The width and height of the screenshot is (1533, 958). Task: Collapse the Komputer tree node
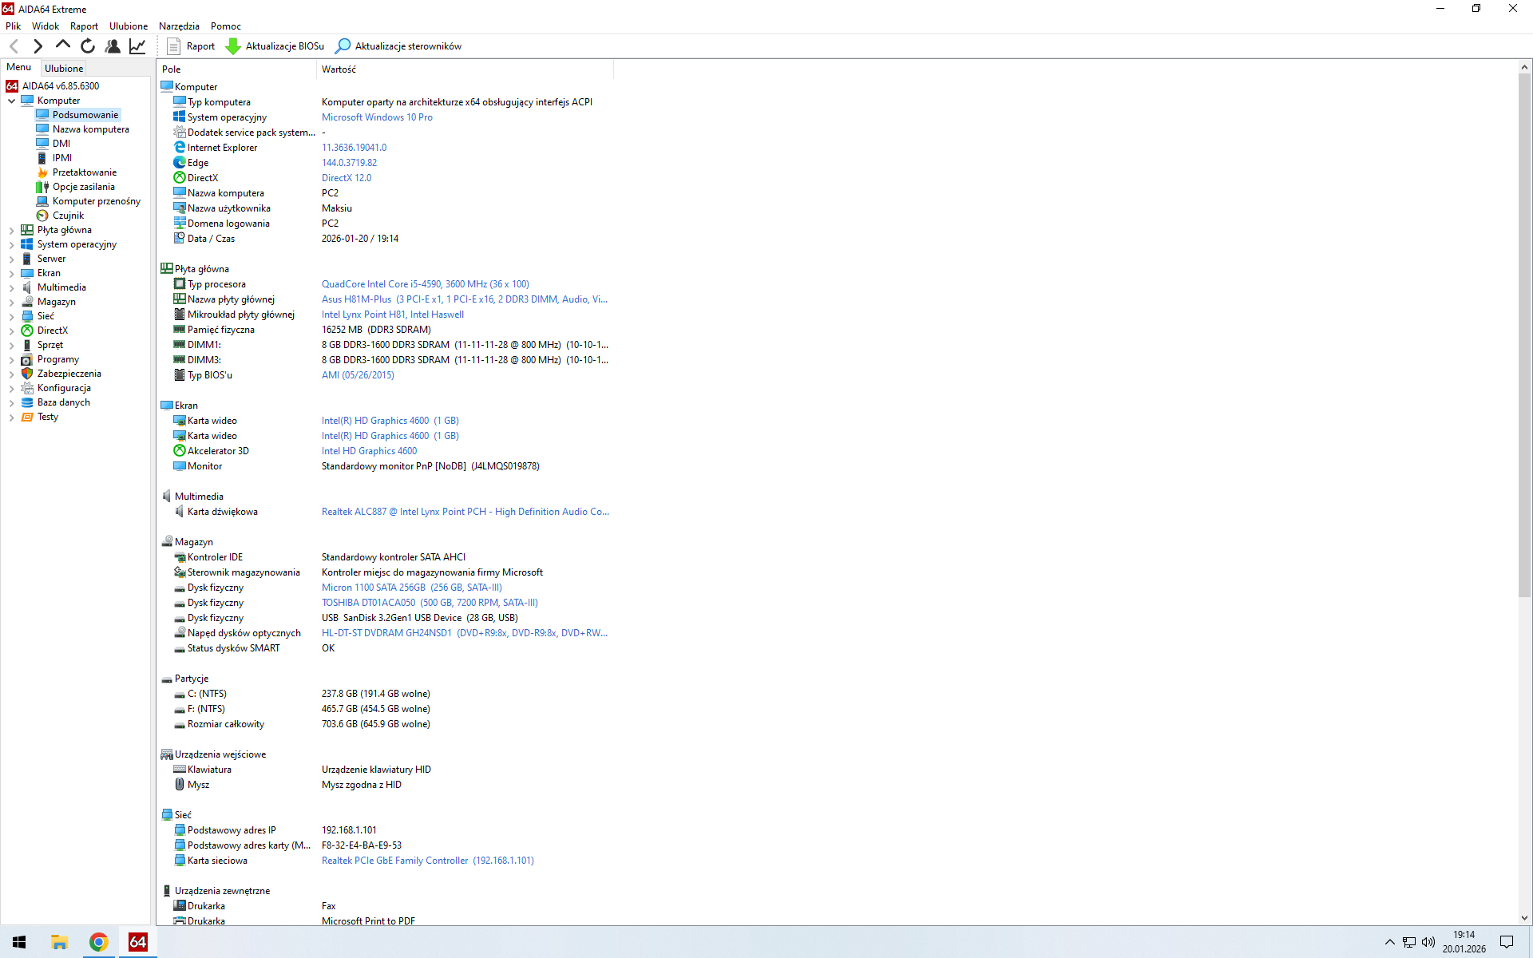coord(12,101)
